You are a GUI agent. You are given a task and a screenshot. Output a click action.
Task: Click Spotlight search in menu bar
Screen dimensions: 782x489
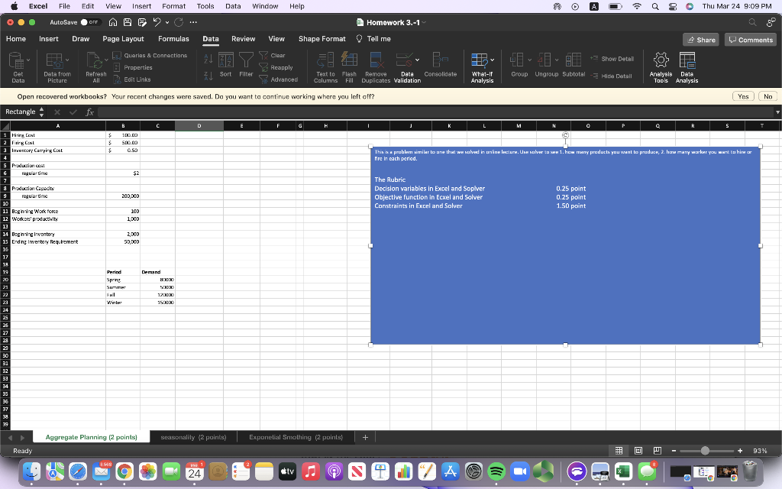(654, 6)
